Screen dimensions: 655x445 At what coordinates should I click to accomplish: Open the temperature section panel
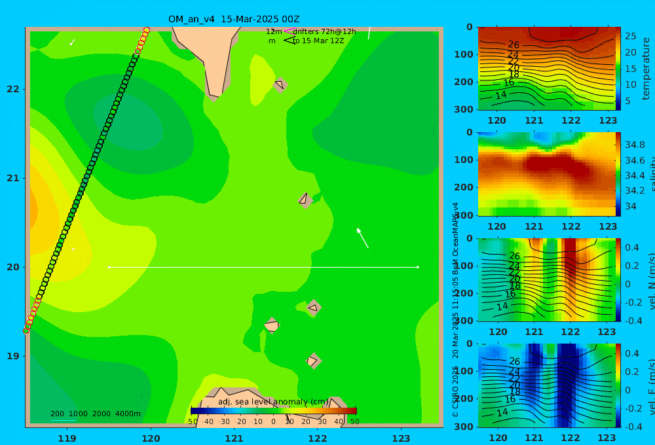coord(546,68)
